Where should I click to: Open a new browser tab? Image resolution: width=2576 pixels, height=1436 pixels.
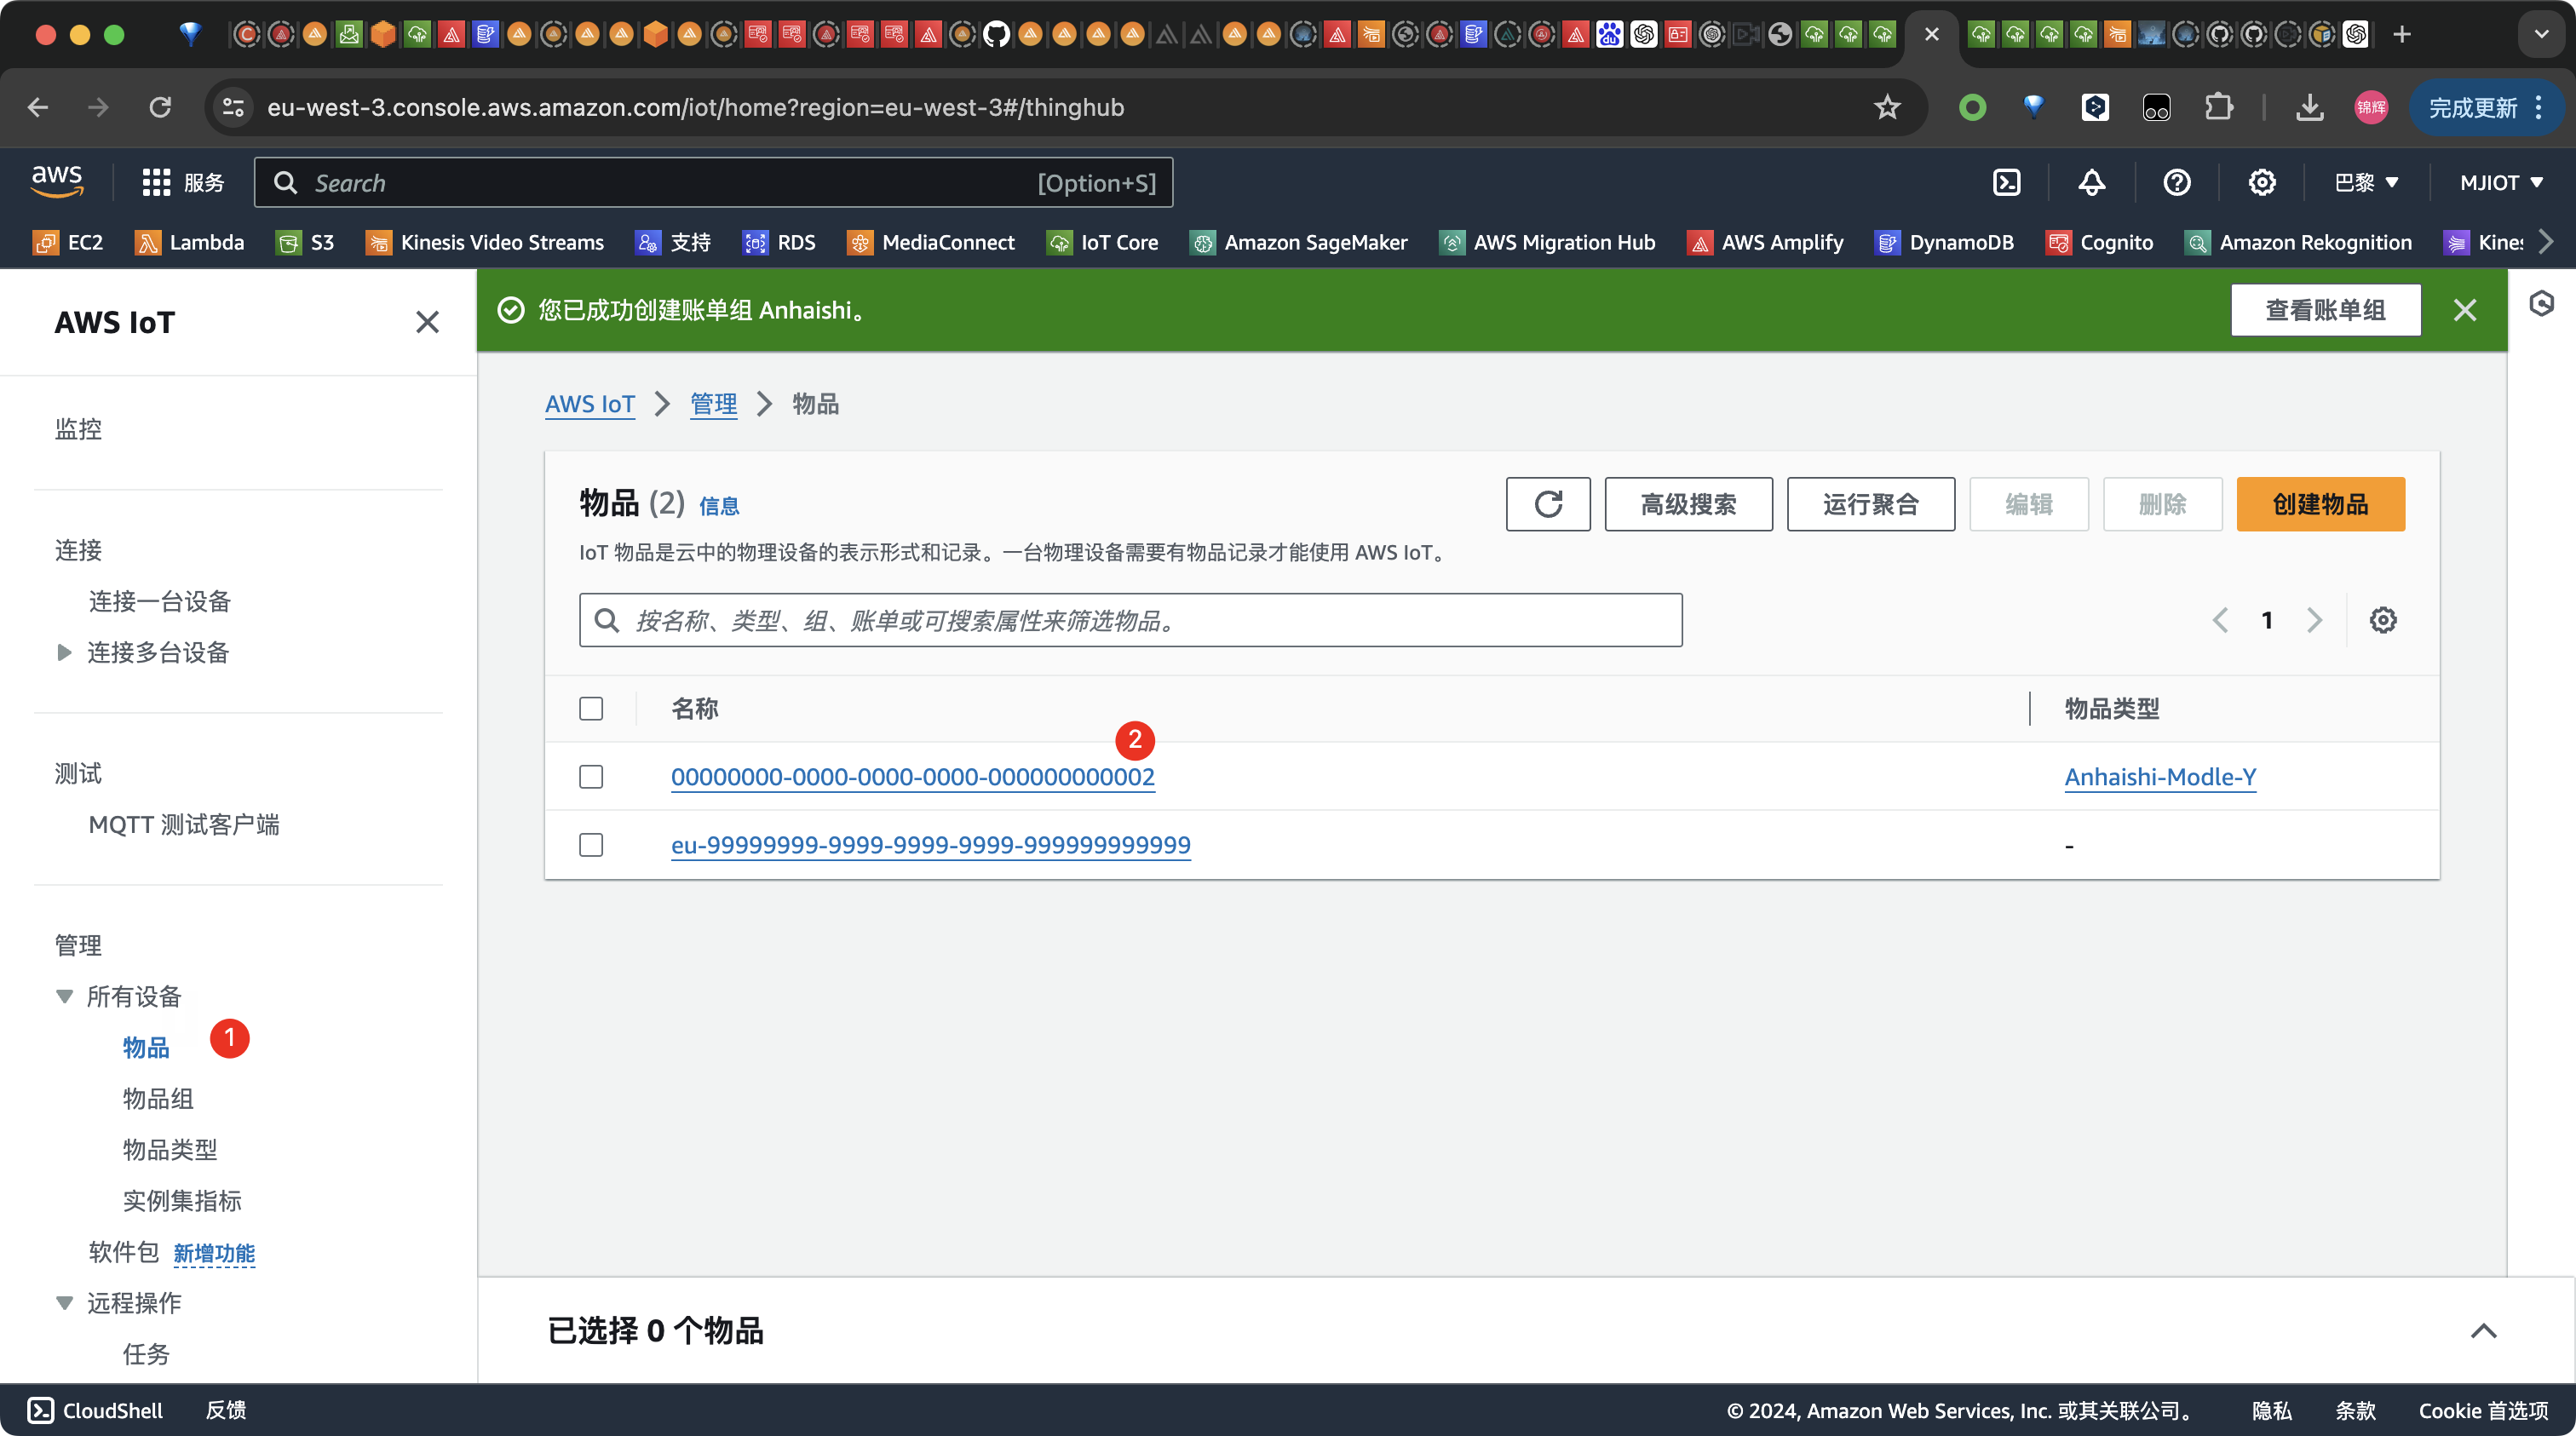tap(2402, 34)
